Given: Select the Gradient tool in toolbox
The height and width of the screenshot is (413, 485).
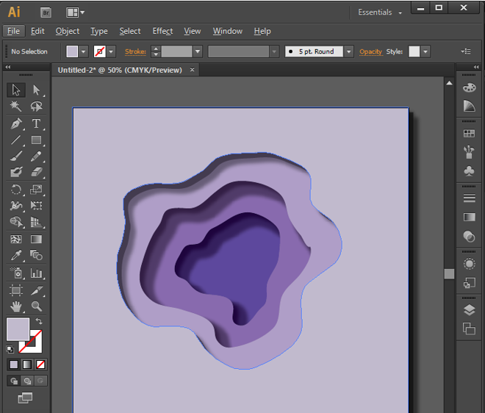Looking at the screenshot, I should pyautogui.click(x=37, y=239).
